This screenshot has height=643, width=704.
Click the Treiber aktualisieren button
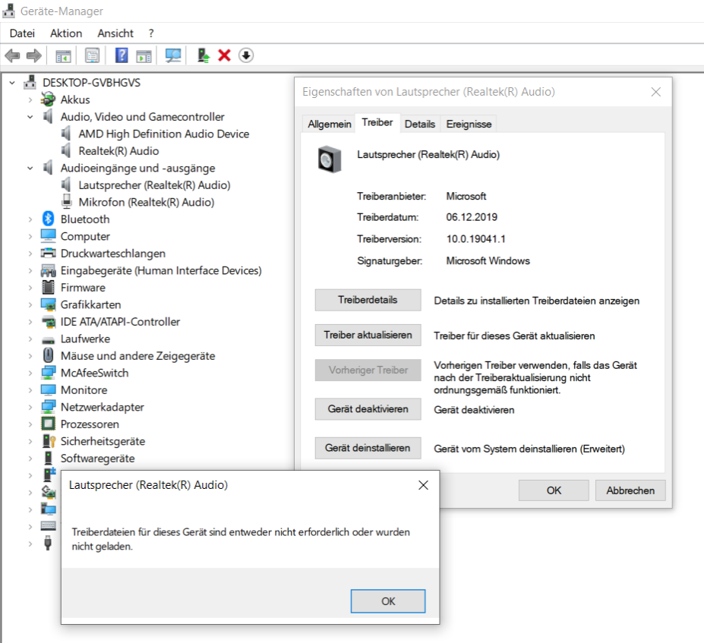pyautogui.click(x=368, y=335)
